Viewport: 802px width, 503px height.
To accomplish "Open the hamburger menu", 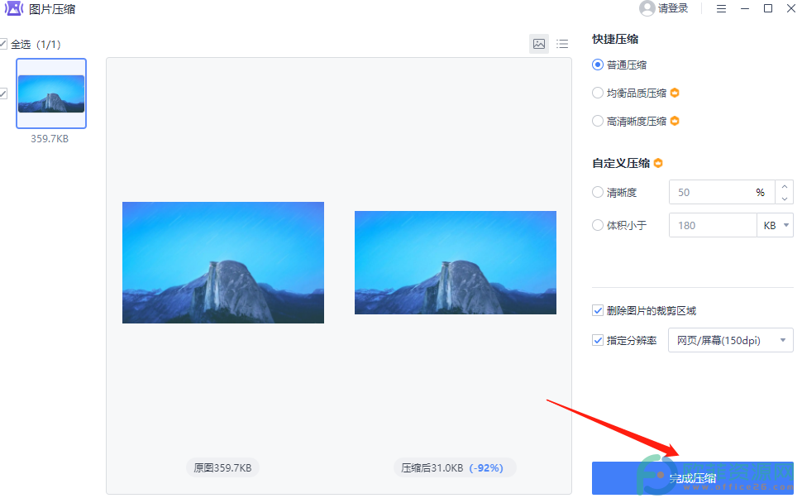I will coord(721,9).
